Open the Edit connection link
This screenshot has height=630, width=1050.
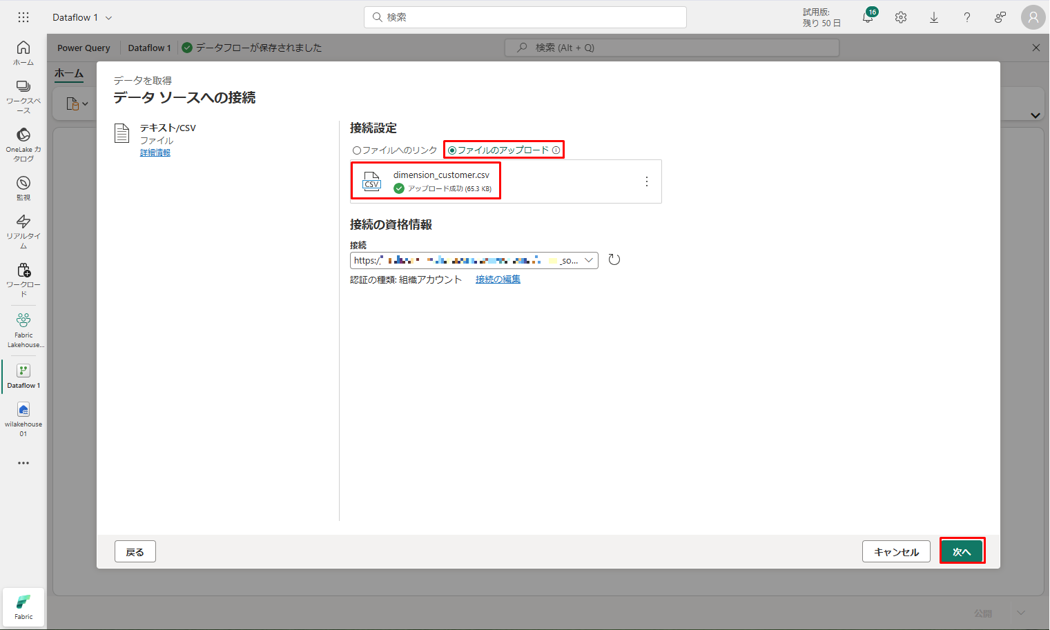click(x=498, y=279)
